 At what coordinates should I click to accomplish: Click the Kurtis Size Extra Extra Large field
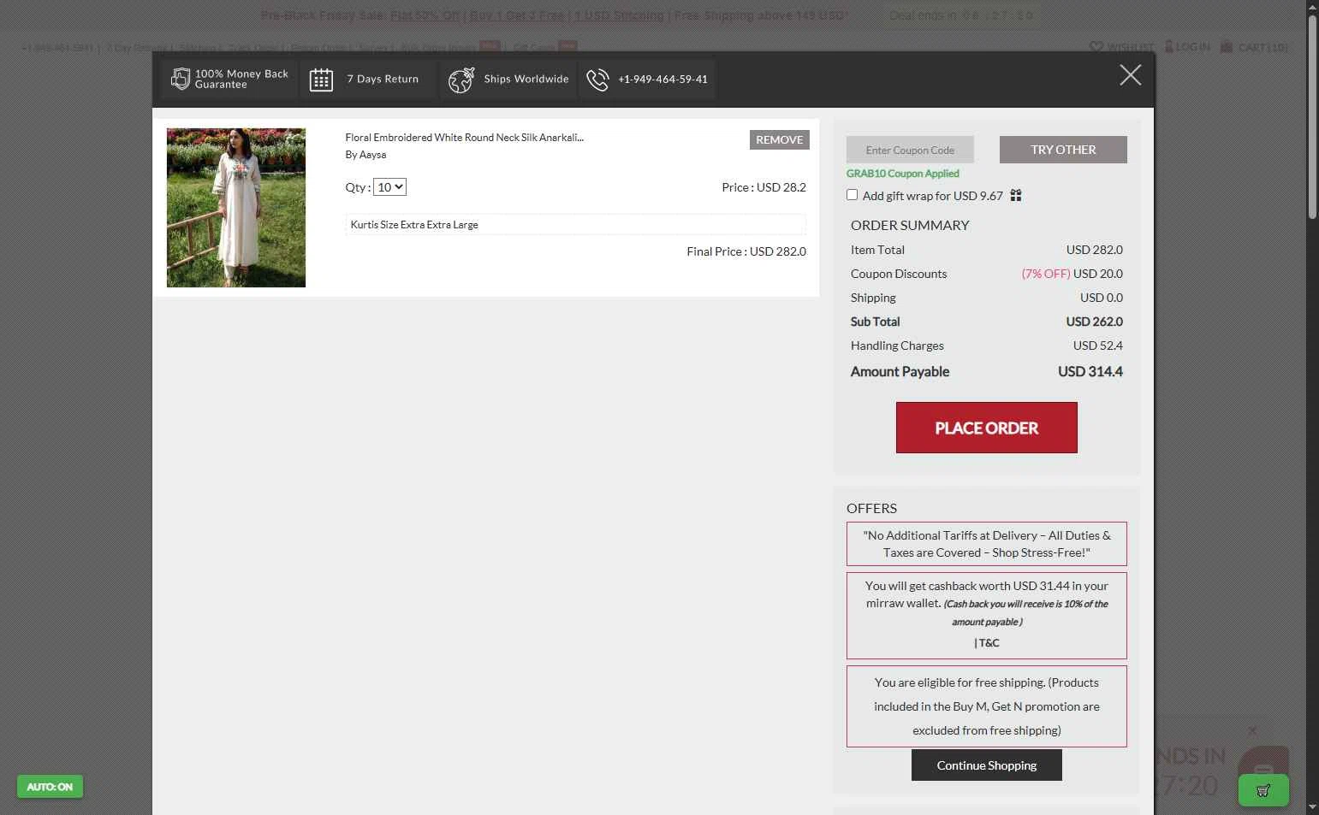[x=575, y=225]
